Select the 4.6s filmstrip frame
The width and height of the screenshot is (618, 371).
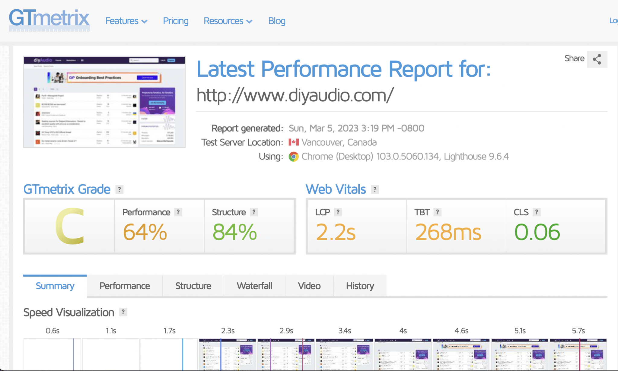pos(461,354)
